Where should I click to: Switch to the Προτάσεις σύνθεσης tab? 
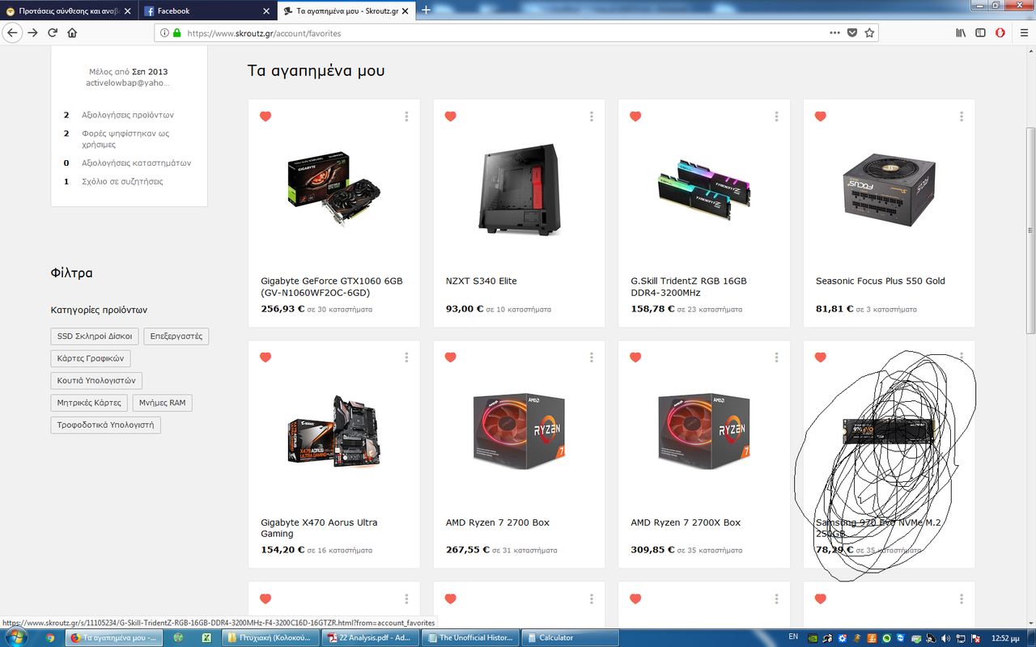click(x=68, y=11)
